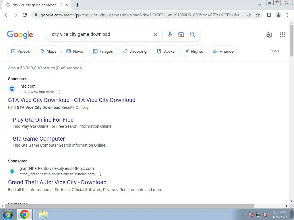Click the https://www.info.com/ URL text

[x=37, y=92]
